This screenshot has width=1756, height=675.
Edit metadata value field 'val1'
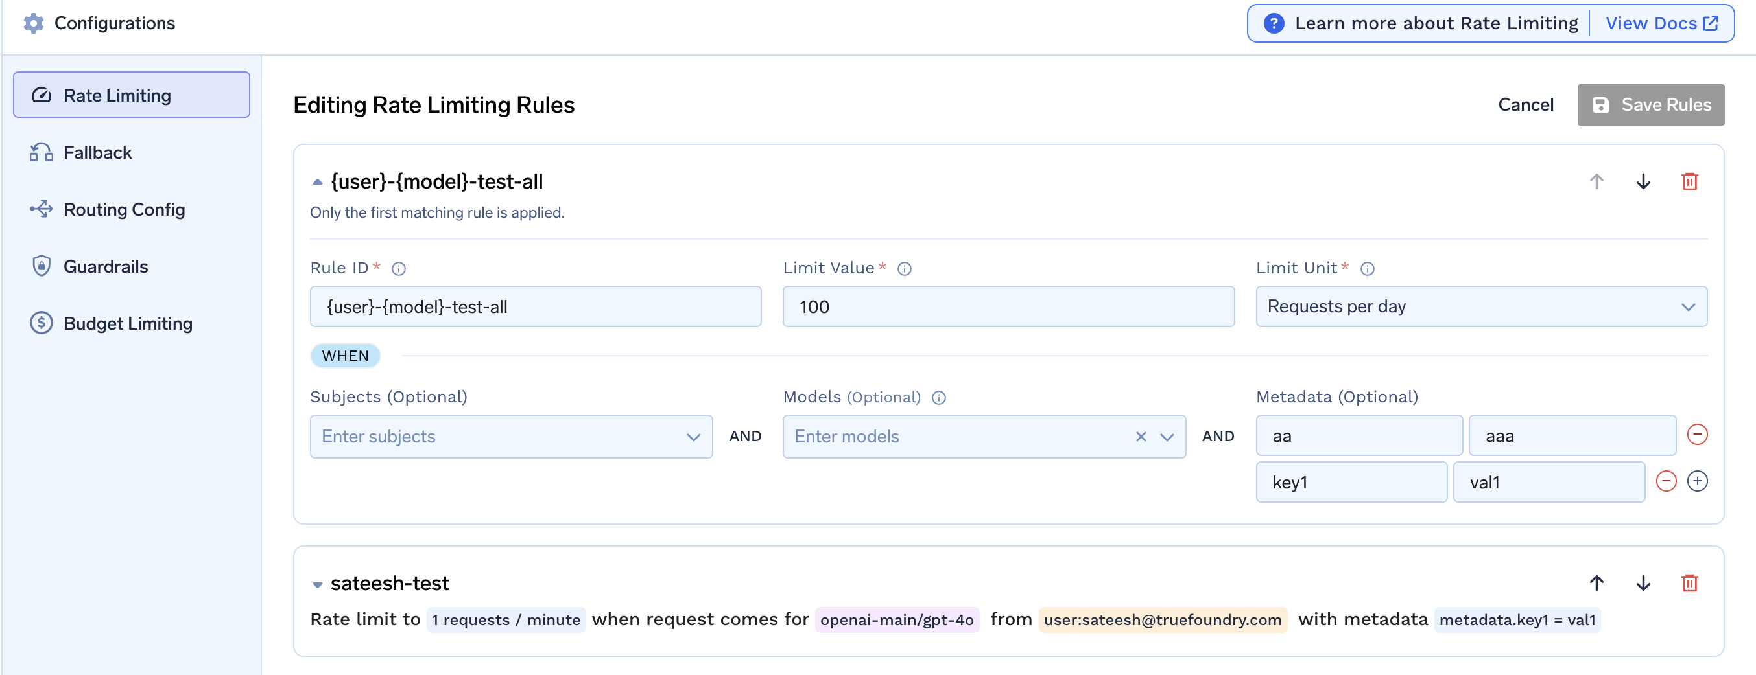pyautogui.click(x=1548, y=482)
